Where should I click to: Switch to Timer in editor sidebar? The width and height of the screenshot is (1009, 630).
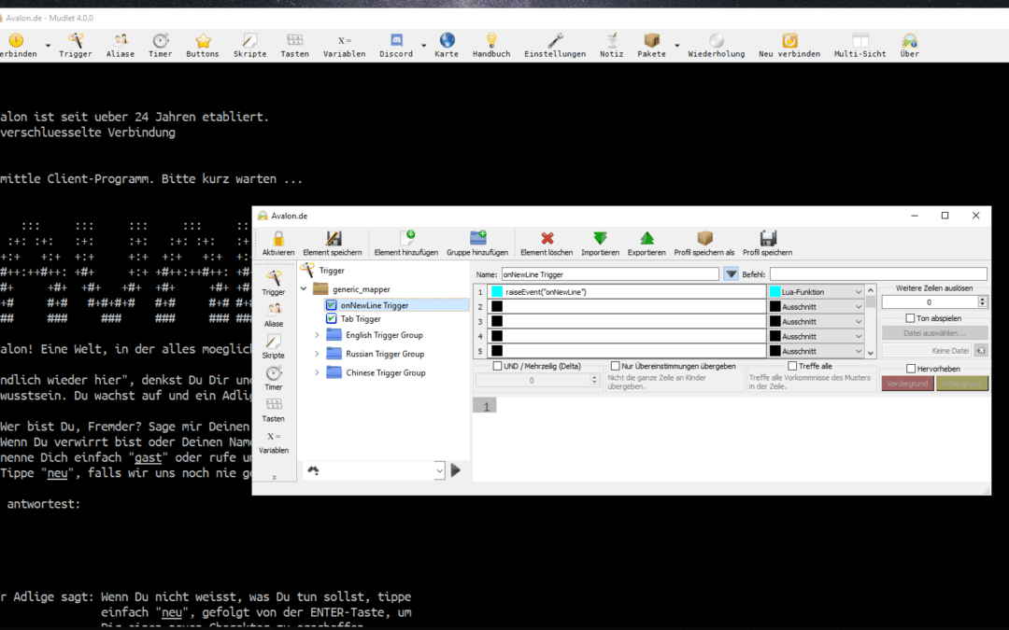(274, 378)
